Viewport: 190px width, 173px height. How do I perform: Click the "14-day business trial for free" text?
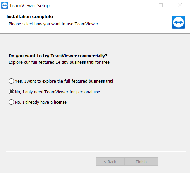tap(82, 62)
